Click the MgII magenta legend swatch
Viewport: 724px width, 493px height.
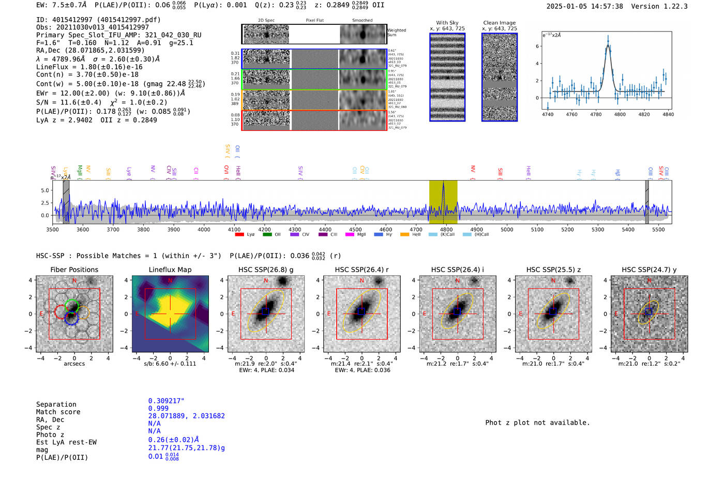click(x=350, y=234)
